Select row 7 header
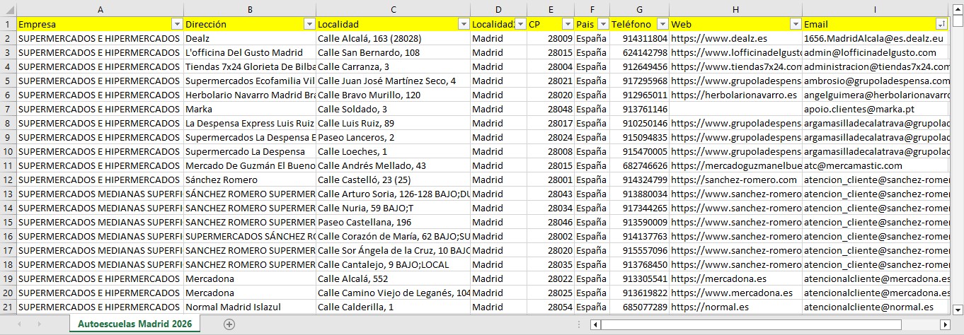 coord(8,109)
